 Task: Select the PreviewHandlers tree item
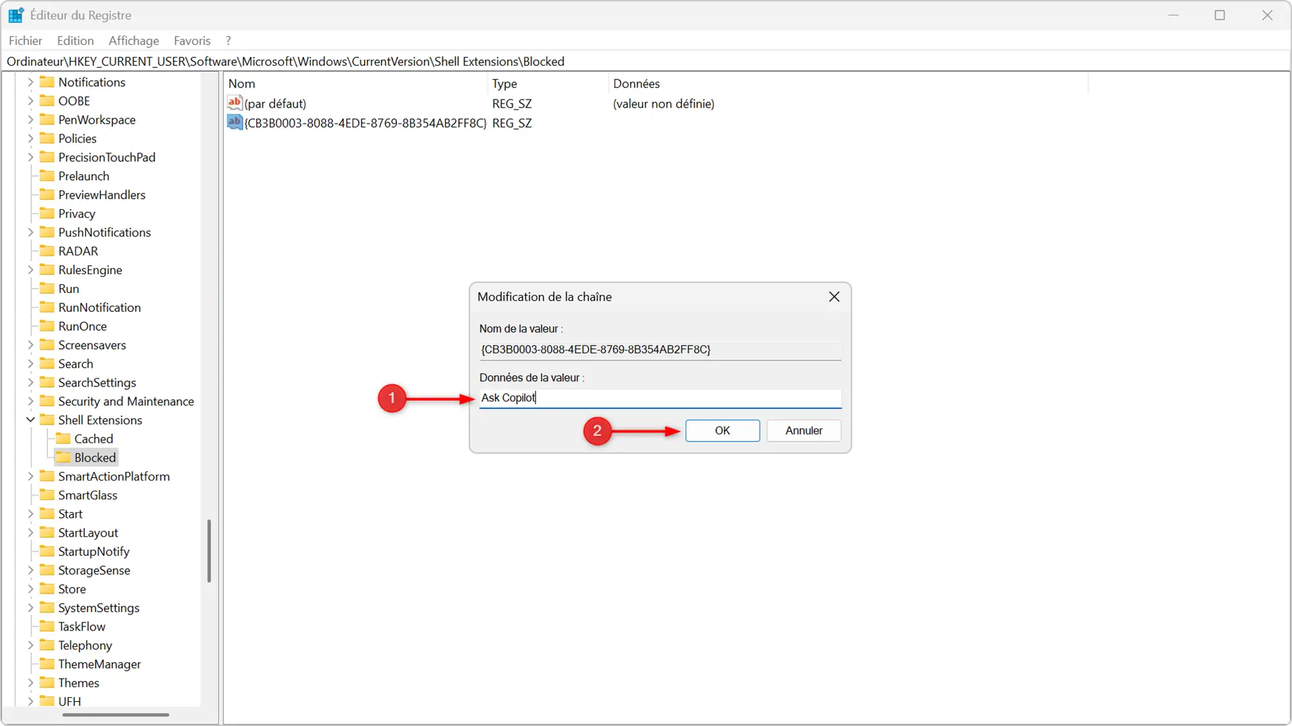click(102, 195)
